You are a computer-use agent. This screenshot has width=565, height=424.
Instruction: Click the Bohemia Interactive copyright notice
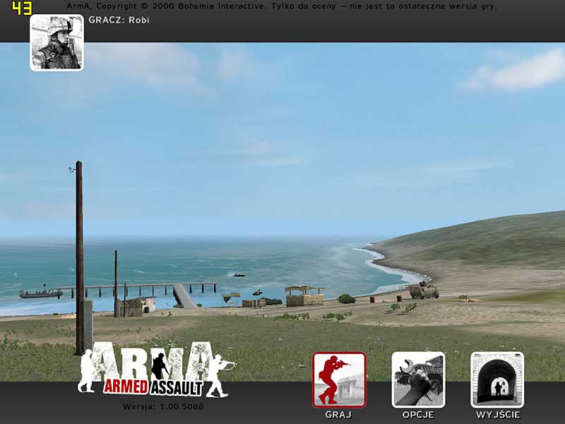point(281,6)
